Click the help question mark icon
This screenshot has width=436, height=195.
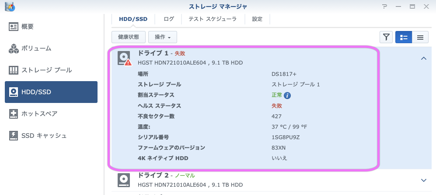385,7
